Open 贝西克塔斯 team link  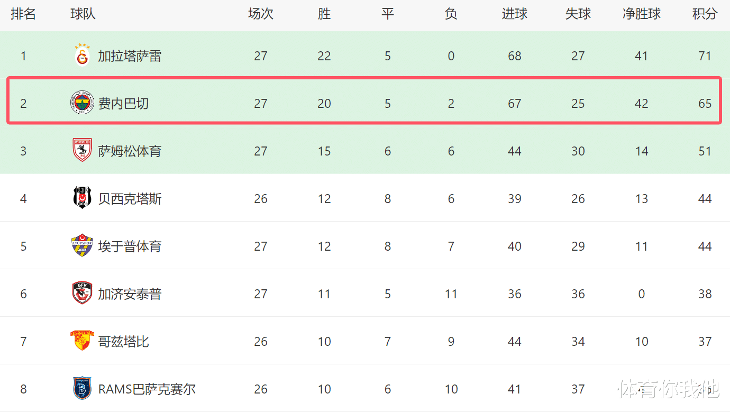pos(130,199)
